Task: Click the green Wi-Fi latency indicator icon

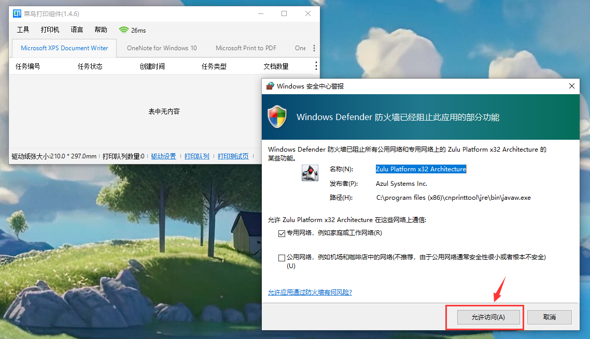Action: click(x=123, y=30)
